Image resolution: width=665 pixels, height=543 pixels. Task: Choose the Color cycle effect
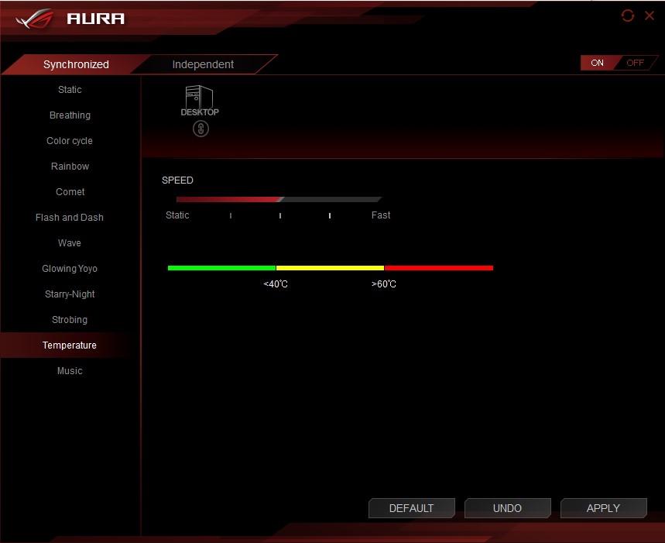tap(70, 141)
